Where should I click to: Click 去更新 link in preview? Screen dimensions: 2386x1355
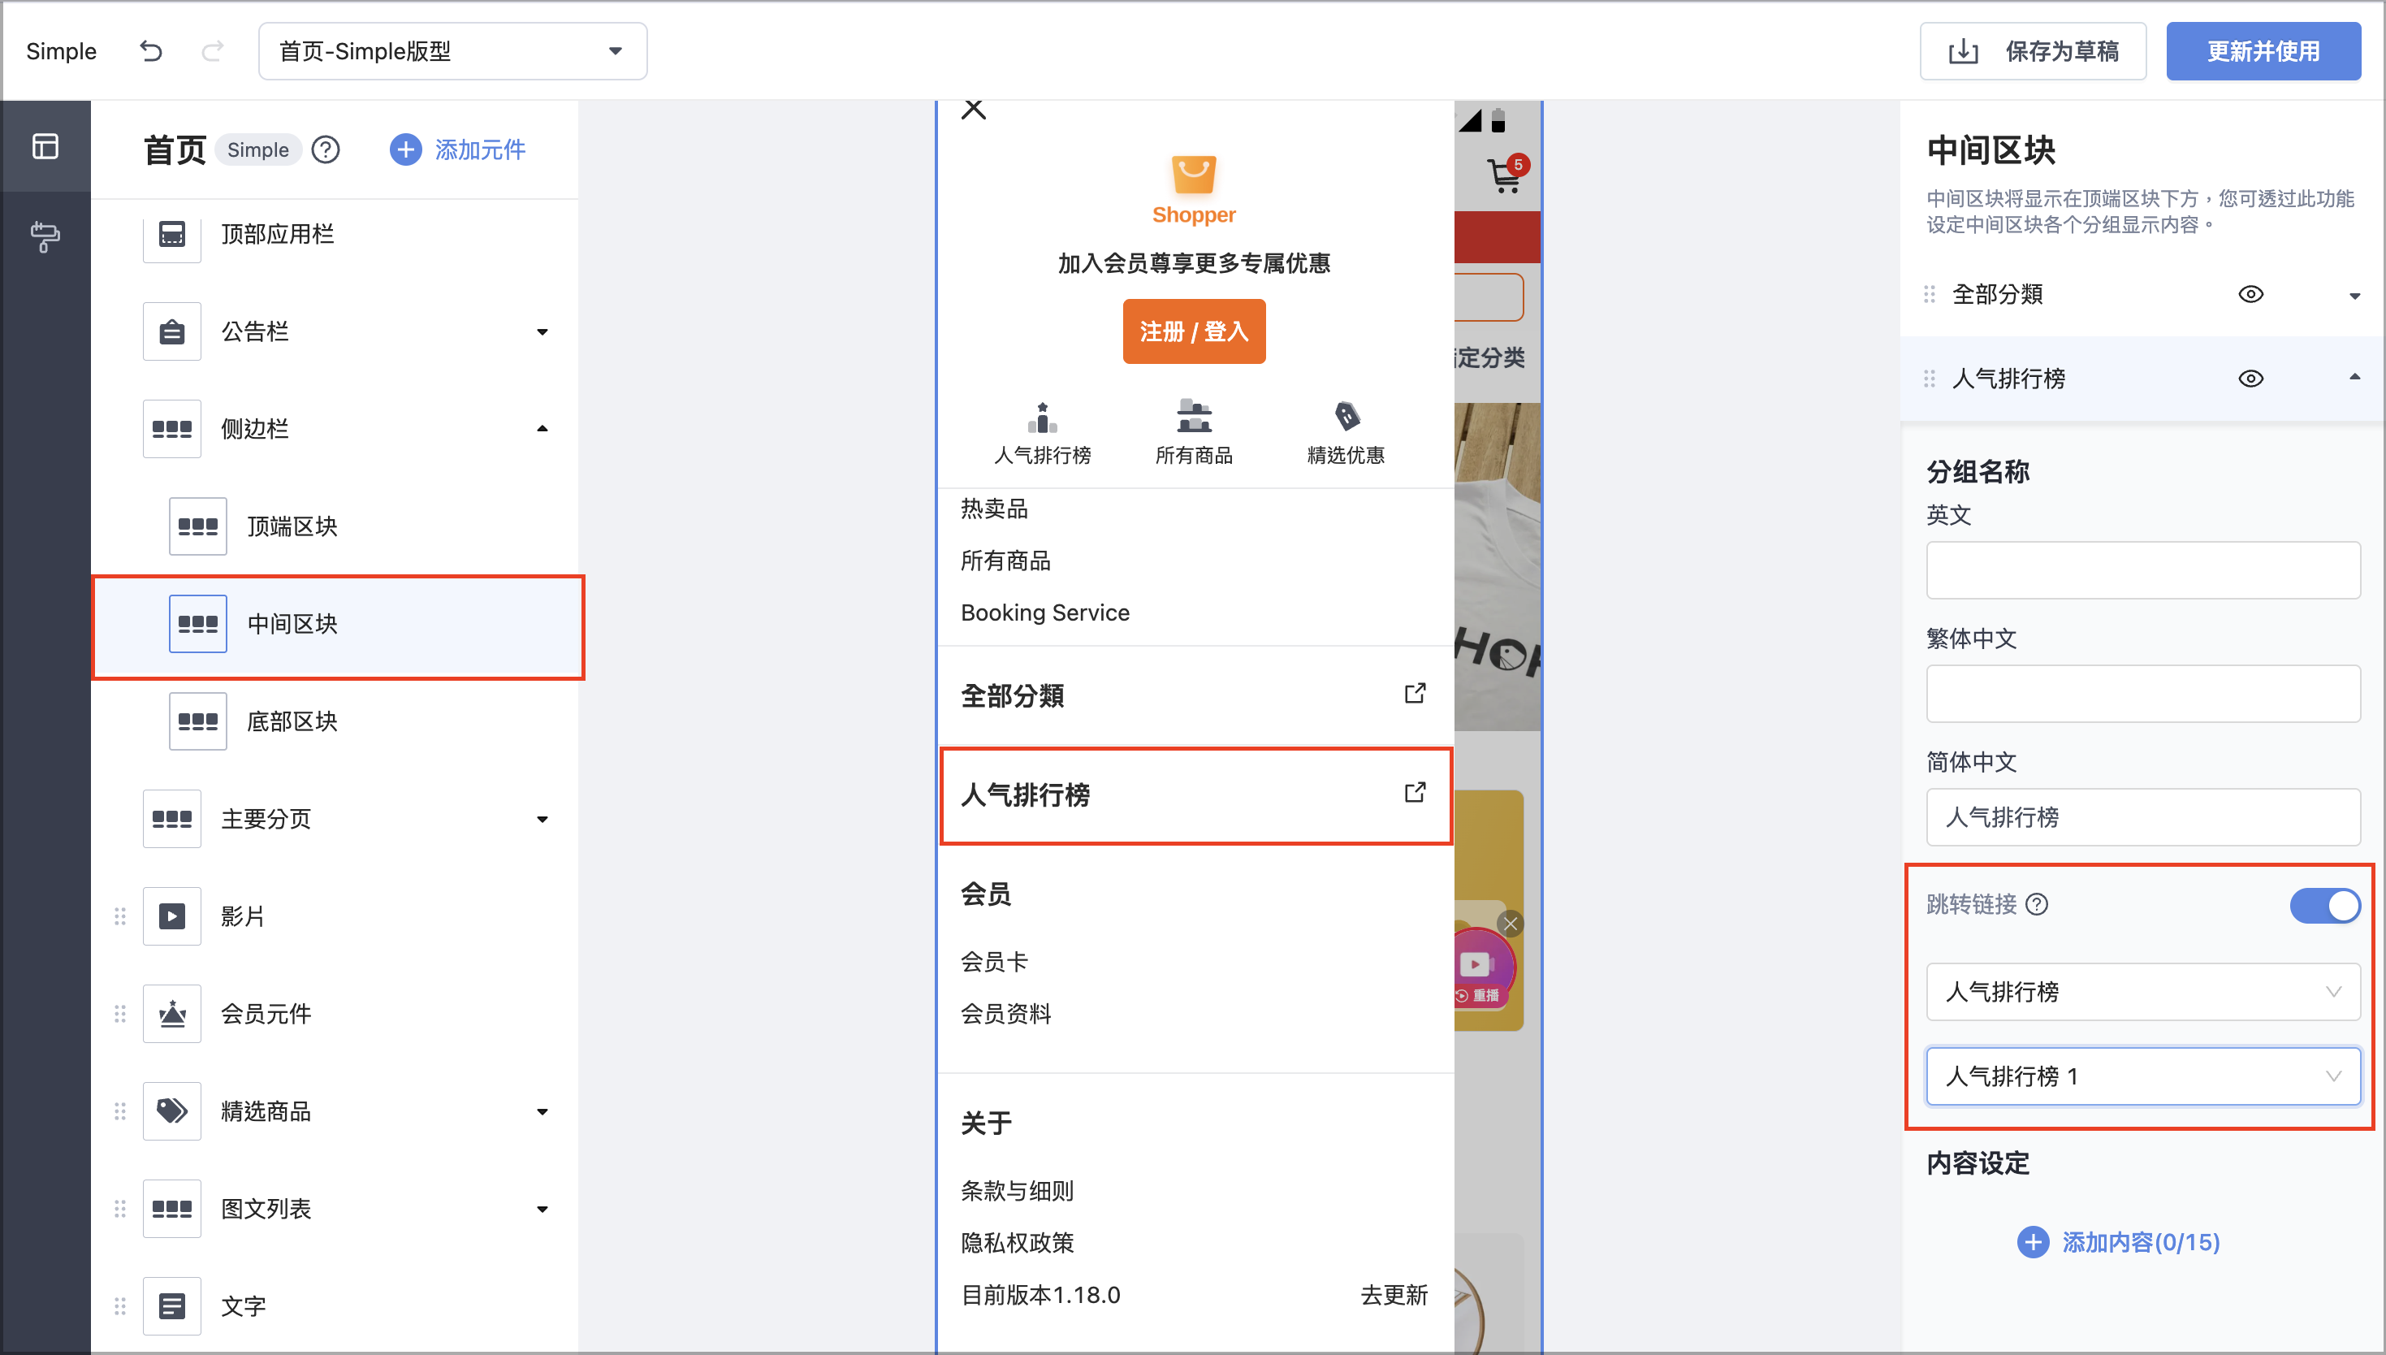(x=1394, y=1296)
